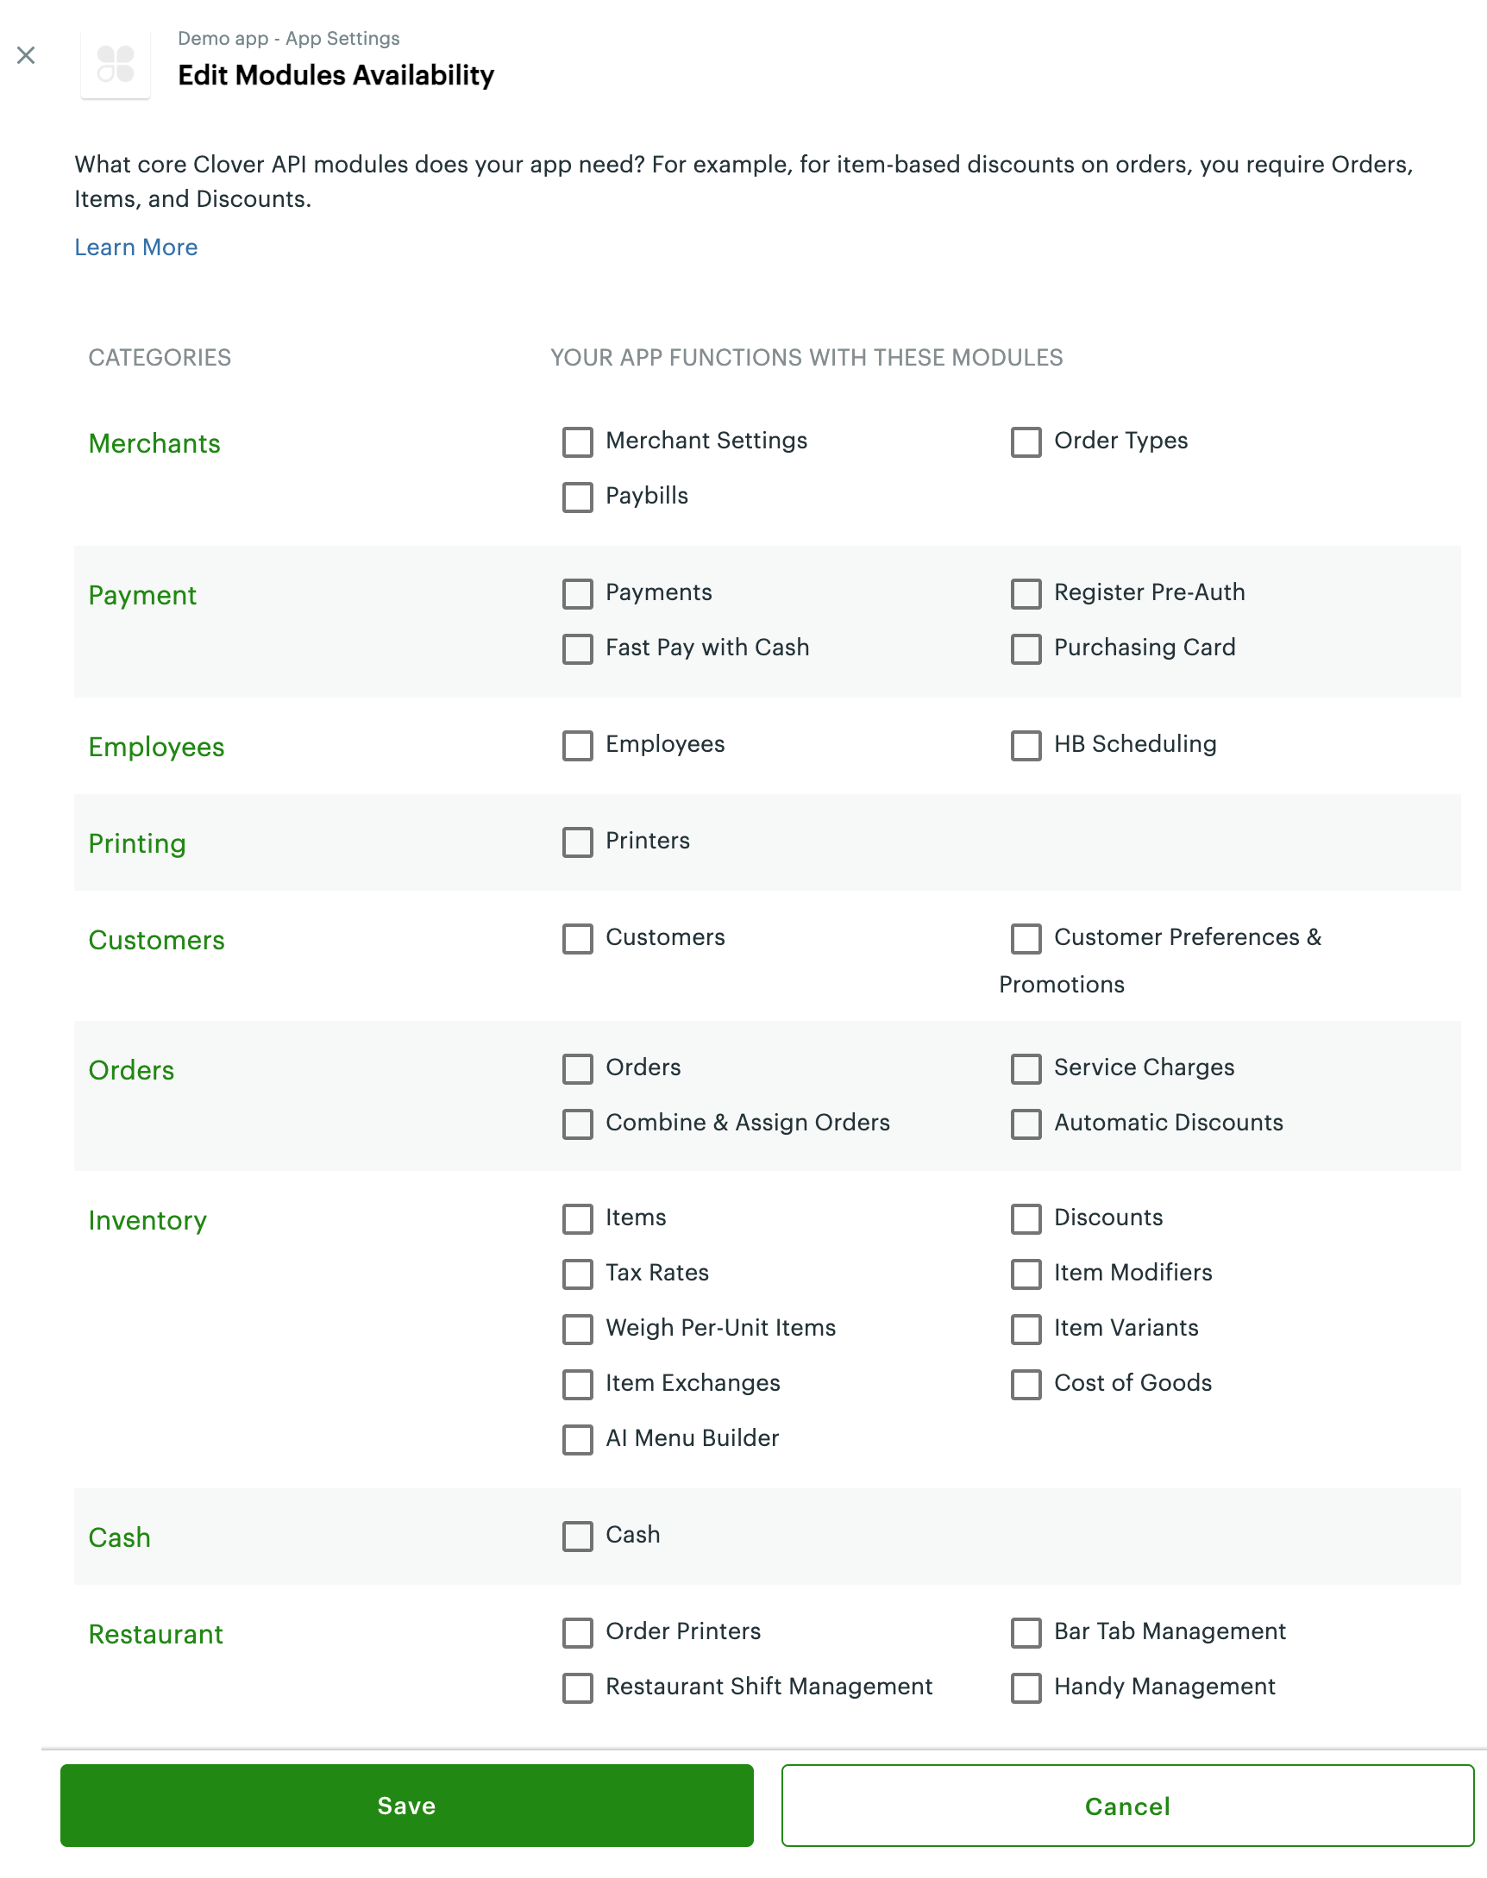Screen dimensions: 1487x1878
Task: Check Combine & Assign Orders
Action: point(576,1124)
